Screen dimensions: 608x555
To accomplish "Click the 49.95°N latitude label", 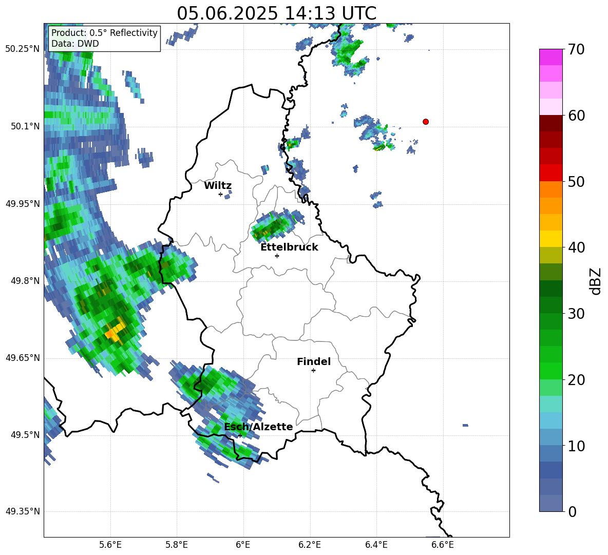I will point(23,203).
